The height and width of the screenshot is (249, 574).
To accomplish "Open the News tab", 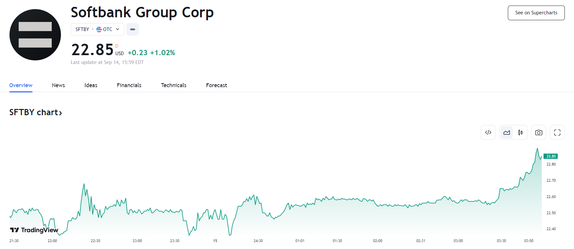I will coord(58,85).
